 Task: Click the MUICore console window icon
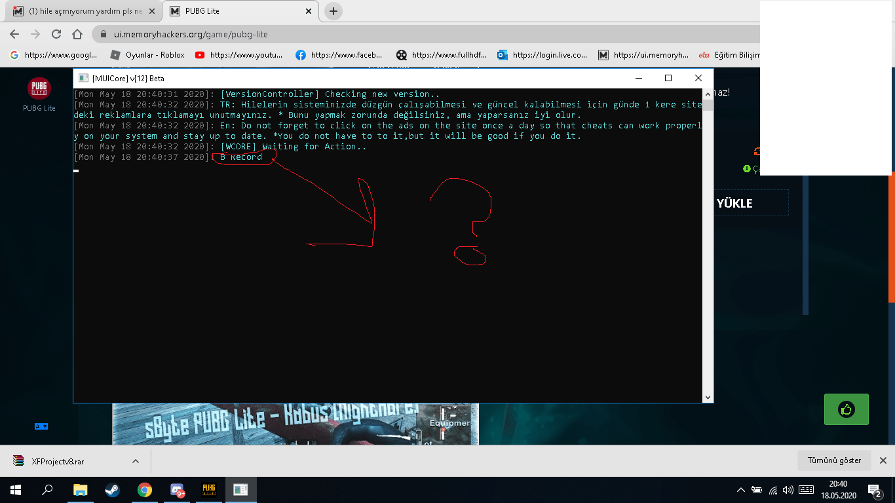coord(83,78)
